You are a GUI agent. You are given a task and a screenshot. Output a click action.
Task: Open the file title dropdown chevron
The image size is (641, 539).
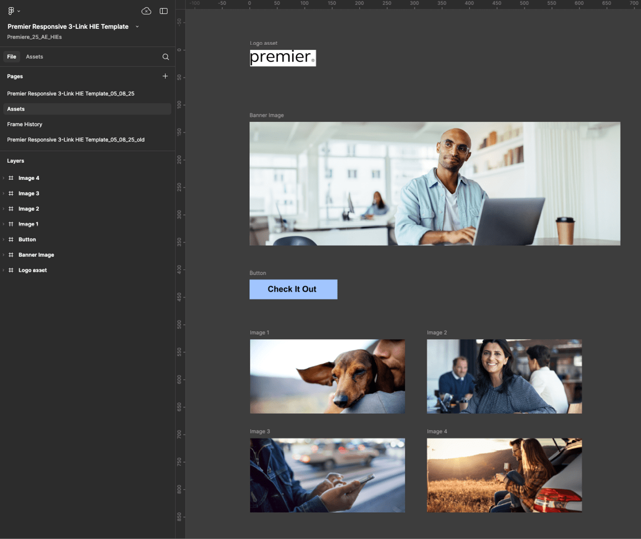[137, 27]
